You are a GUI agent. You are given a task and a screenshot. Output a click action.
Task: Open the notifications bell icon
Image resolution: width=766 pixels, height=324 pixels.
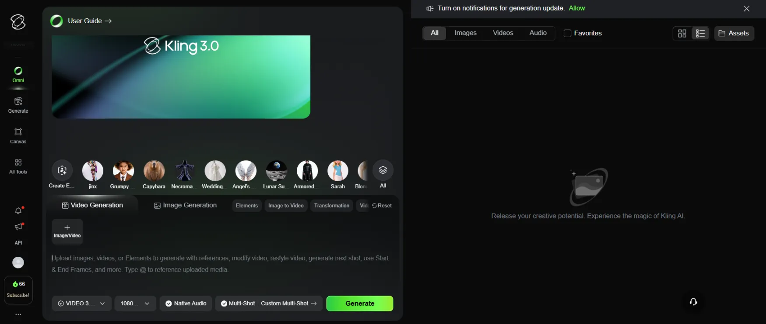(18, 211)
